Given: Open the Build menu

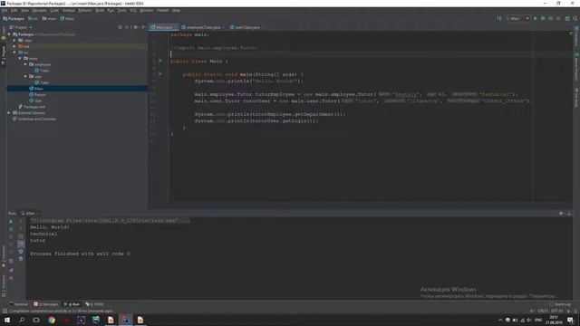Looking at the screenshot, I should click(x=100, y=10).
